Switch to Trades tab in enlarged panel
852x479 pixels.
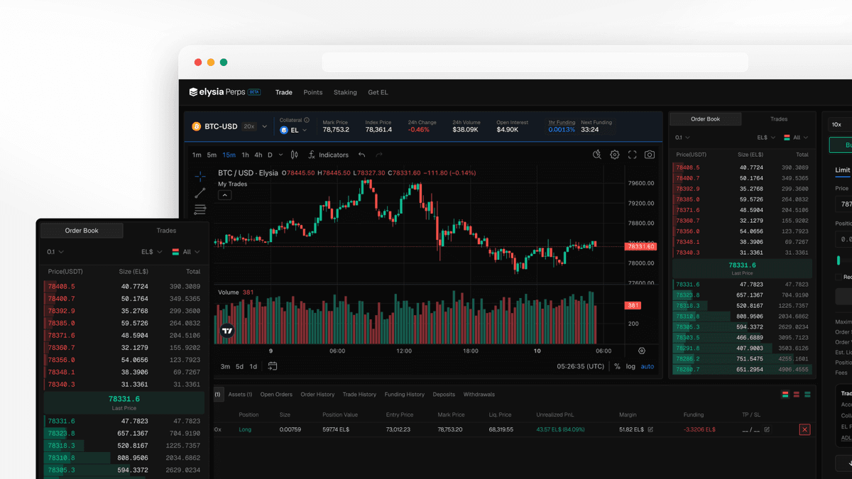click(x=166, y=231)
